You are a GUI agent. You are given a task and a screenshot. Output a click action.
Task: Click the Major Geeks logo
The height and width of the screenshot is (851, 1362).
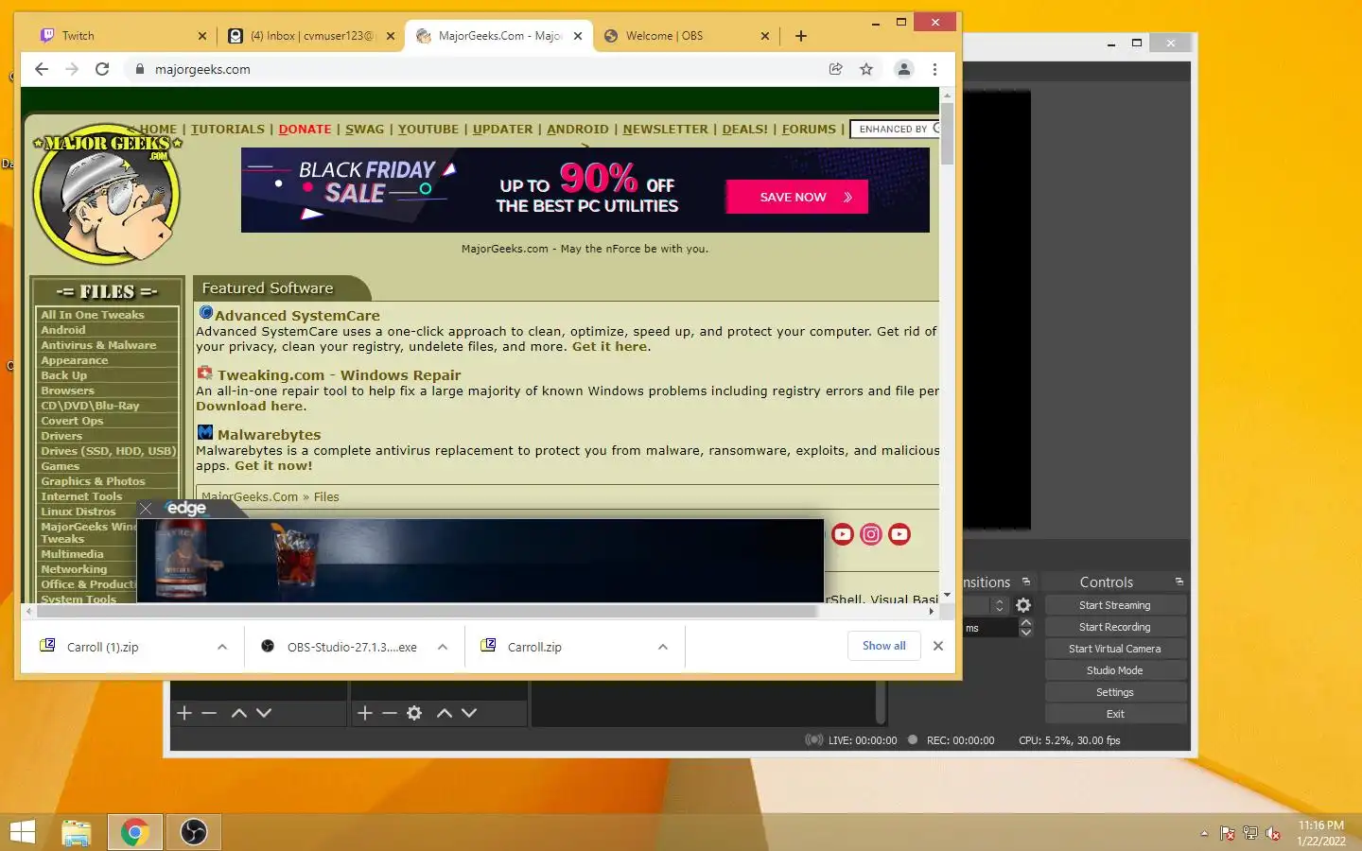coord(107,194)
